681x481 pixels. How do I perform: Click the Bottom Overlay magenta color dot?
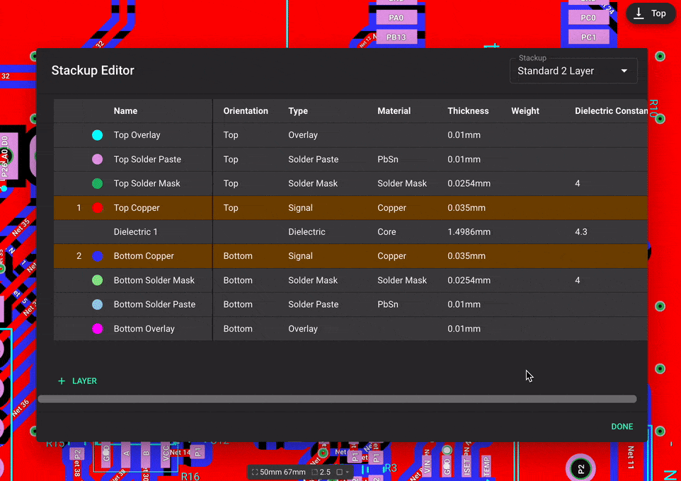click(x=97, y=328)
